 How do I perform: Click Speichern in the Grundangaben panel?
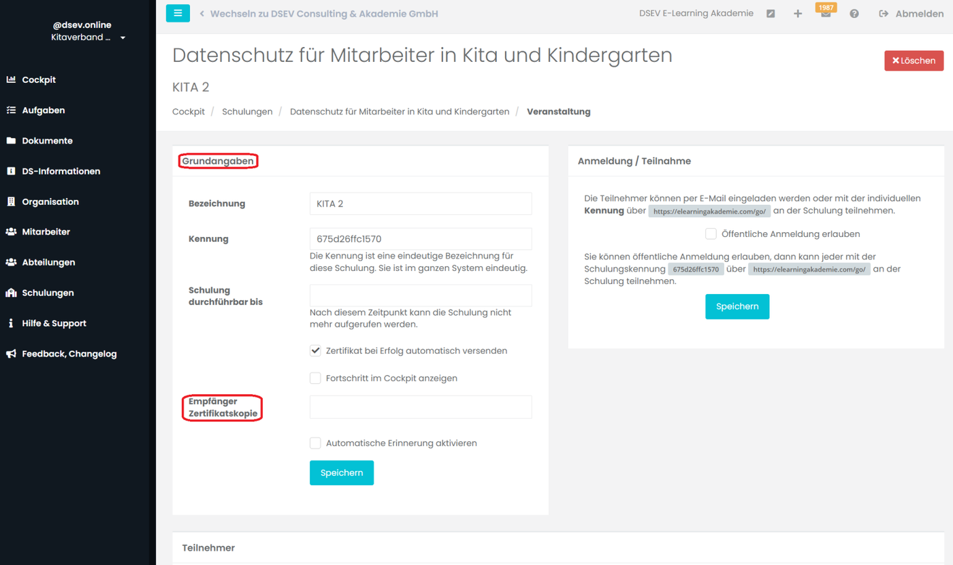pyautogui.click(x=342, y=473)
